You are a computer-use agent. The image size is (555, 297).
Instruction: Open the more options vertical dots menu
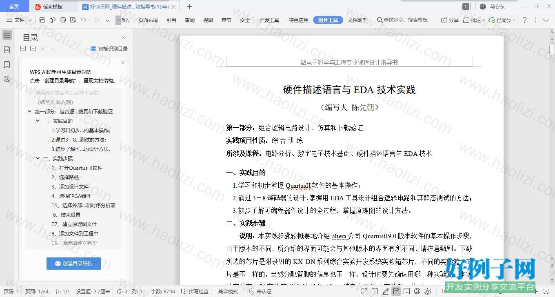click(535, 20)
